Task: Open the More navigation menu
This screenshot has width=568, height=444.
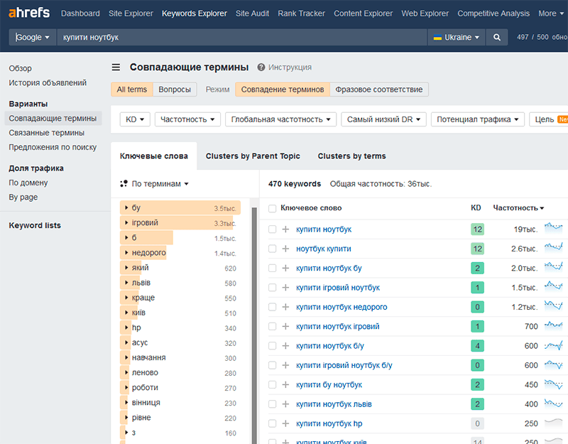Action: click(551, 13)
